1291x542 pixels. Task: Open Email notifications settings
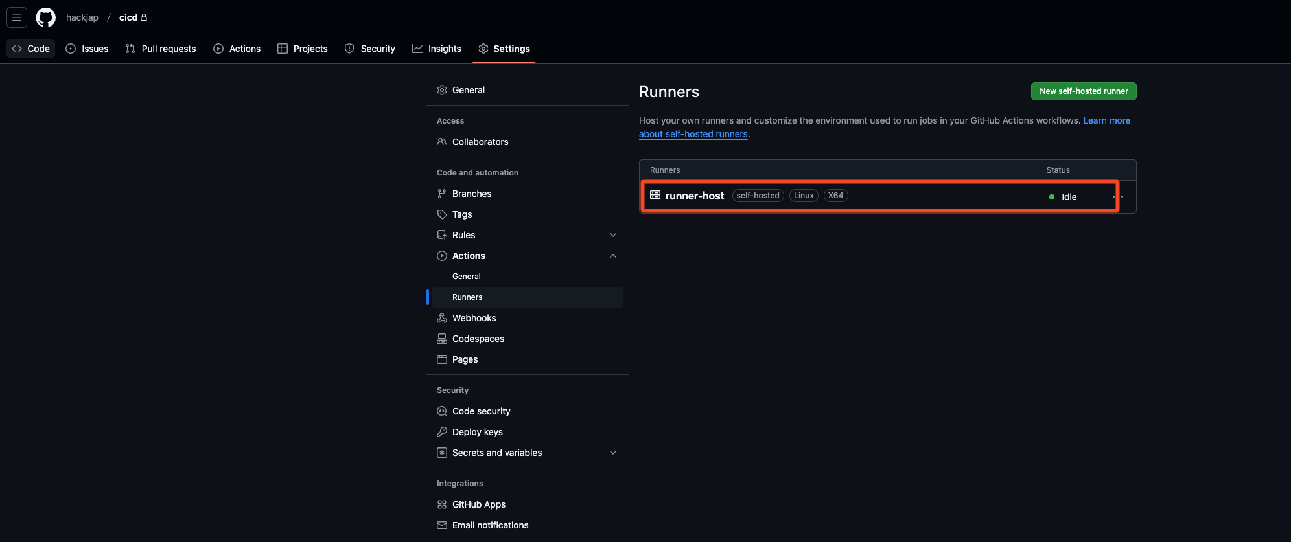point(491,525)
